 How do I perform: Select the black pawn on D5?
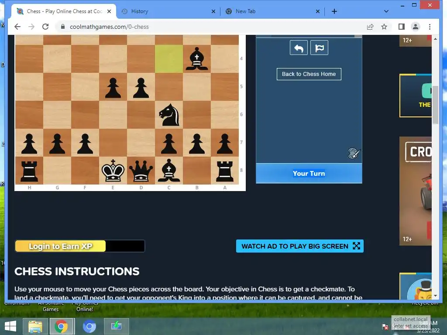(x=141, y=88)
